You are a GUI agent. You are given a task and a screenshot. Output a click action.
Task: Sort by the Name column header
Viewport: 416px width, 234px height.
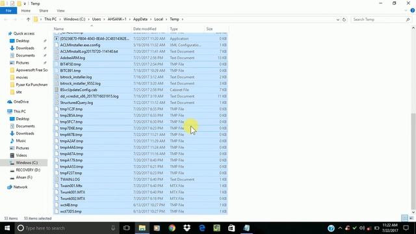(59, 29)
